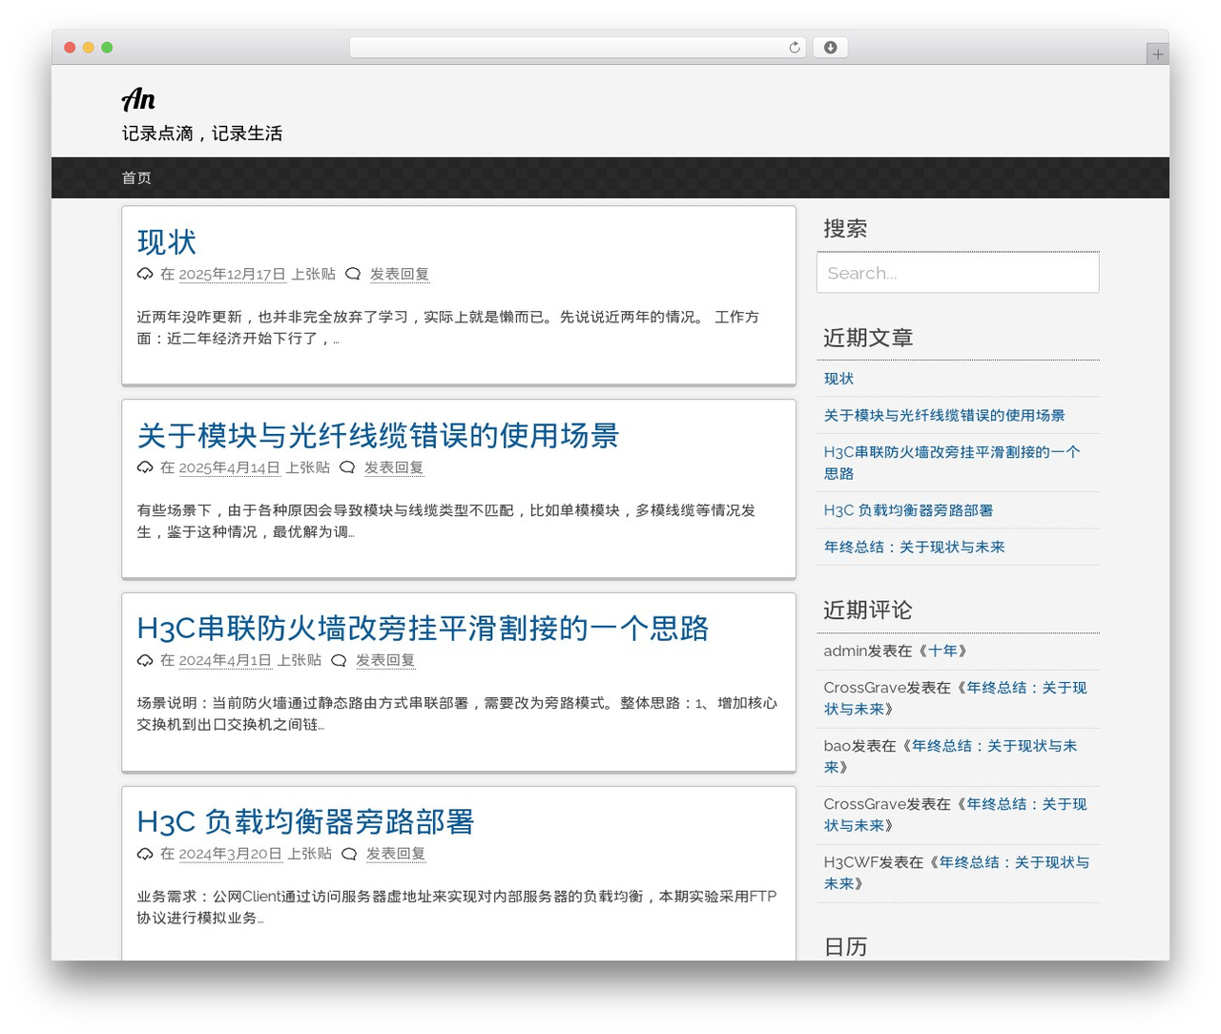This screenshot has height=1034, width=1221.
Task: Click 发表回复 under the 2024年4月1日 post
Action: (385, 660)
